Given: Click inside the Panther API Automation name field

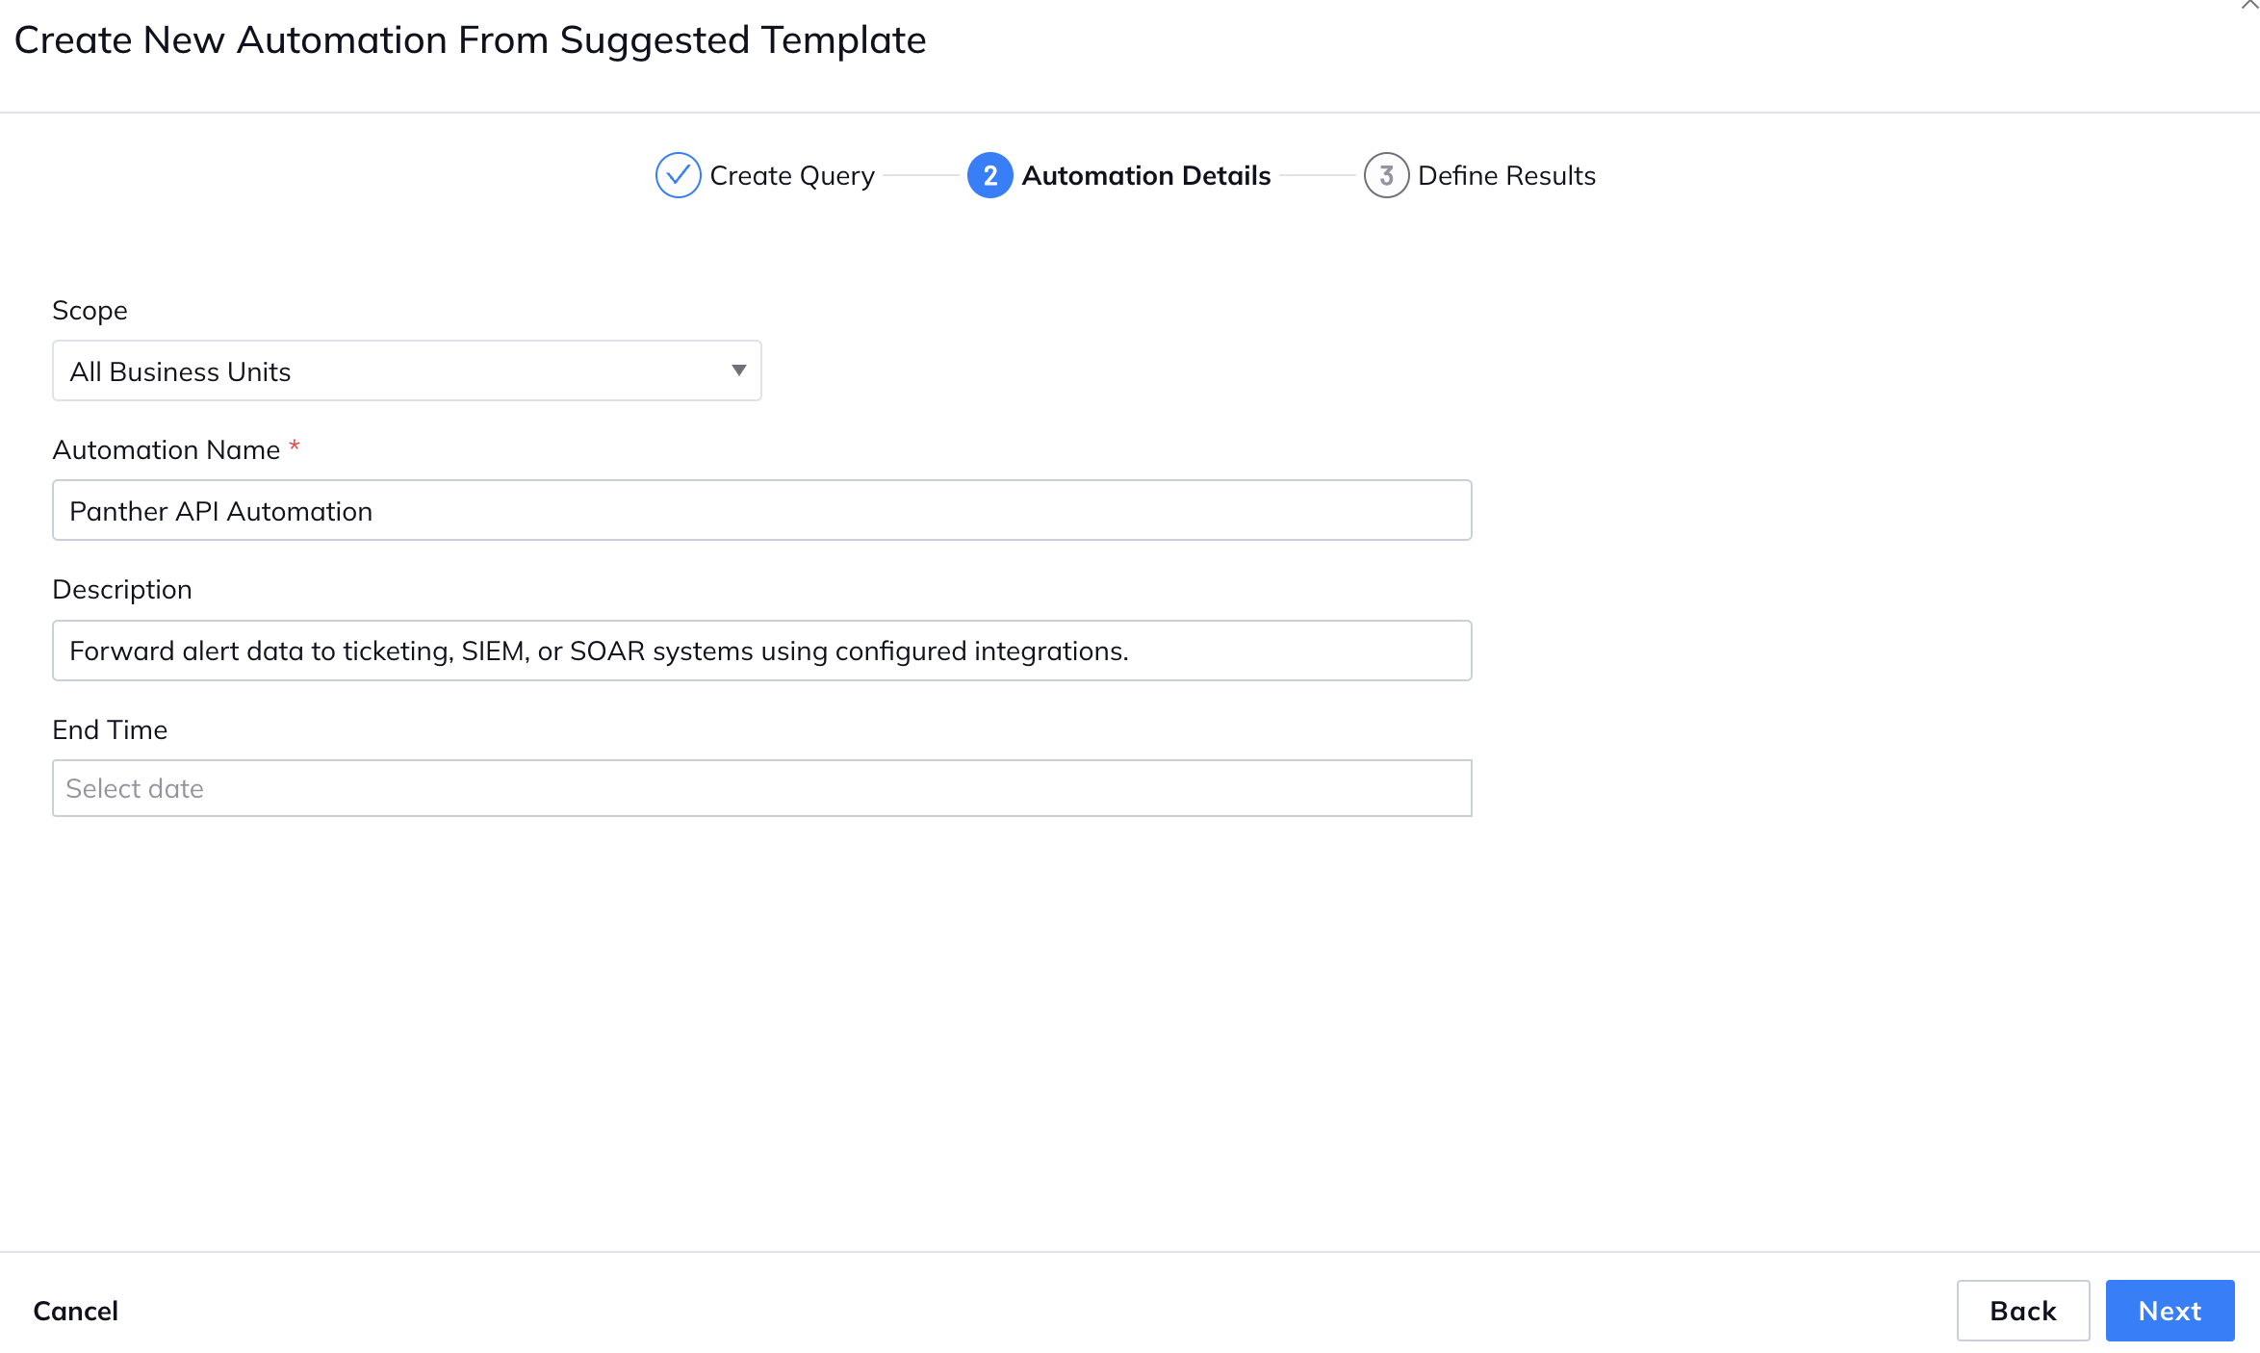Looking at the screenshot, I should click(760, 510).
